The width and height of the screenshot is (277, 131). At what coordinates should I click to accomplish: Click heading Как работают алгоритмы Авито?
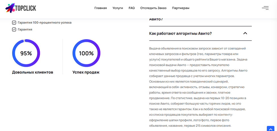click(x=180, y=33)
